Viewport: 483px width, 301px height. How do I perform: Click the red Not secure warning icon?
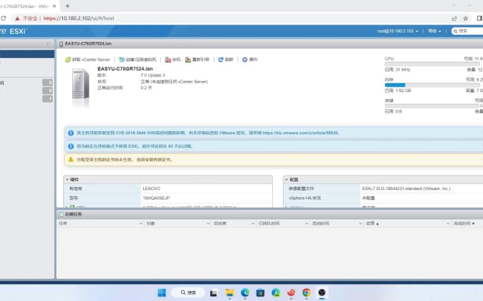17,18
